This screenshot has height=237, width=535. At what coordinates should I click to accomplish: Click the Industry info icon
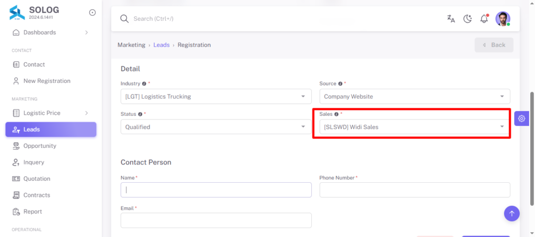pos(144,84)
